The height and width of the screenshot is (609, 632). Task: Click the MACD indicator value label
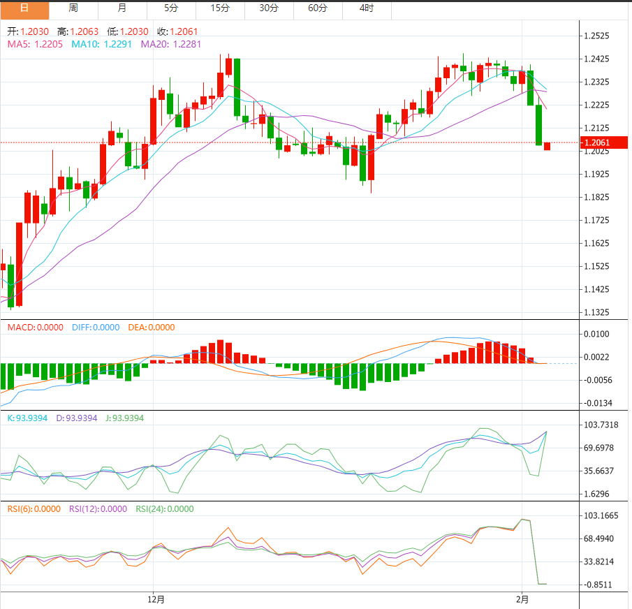point(35,328)
